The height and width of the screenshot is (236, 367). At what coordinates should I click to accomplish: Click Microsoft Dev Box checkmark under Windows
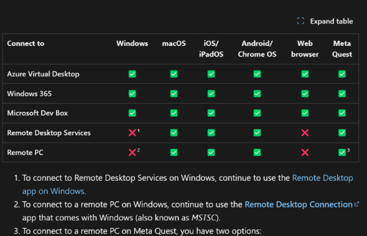[x=132, y=113]
